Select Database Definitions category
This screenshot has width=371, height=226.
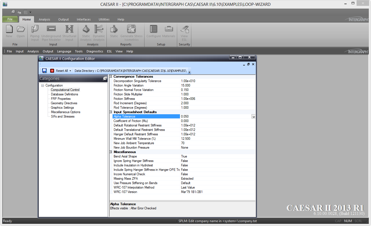coord(65,94)
